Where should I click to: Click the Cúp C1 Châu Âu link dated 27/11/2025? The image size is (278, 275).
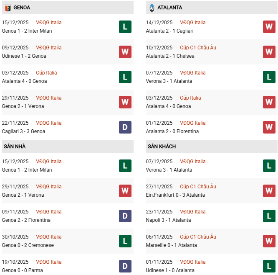coord(198,187)
